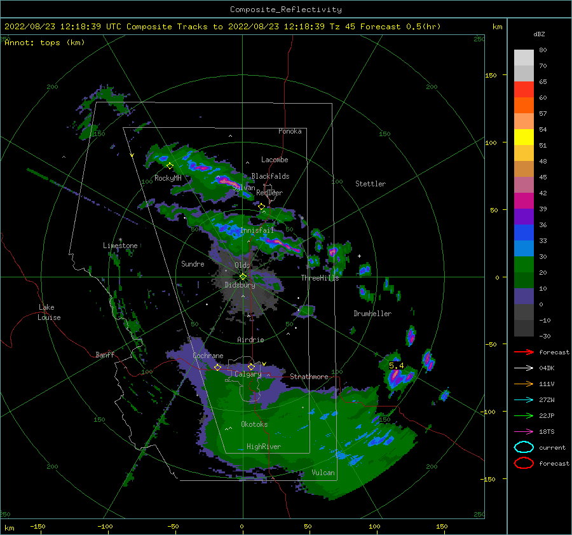Click the 'Calgary' city label
This screenshot has height=535, width=572.
click(248, 374)
